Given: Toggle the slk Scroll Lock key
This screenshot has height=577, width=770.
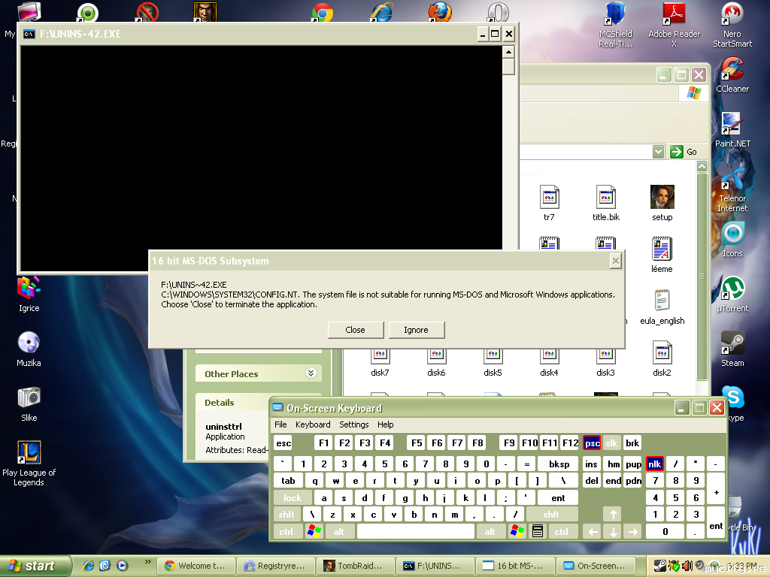Looking at the screenshot, I should pos(611,443).
